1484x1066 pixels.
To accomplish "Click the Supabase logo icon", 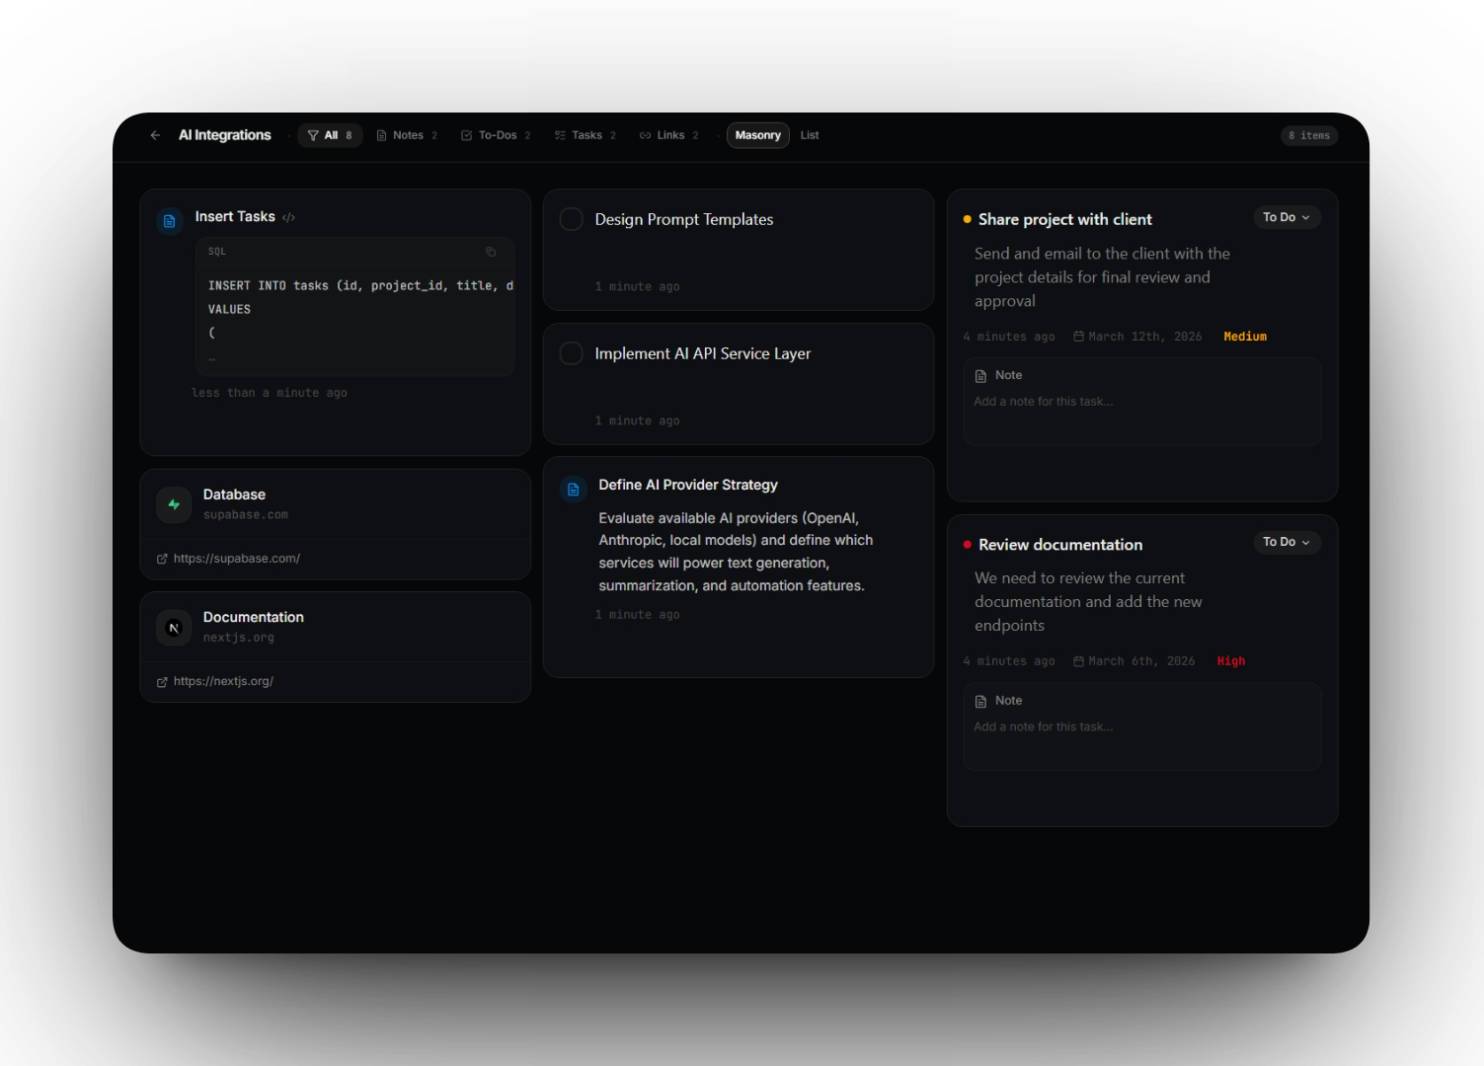I will click(174, 504).
